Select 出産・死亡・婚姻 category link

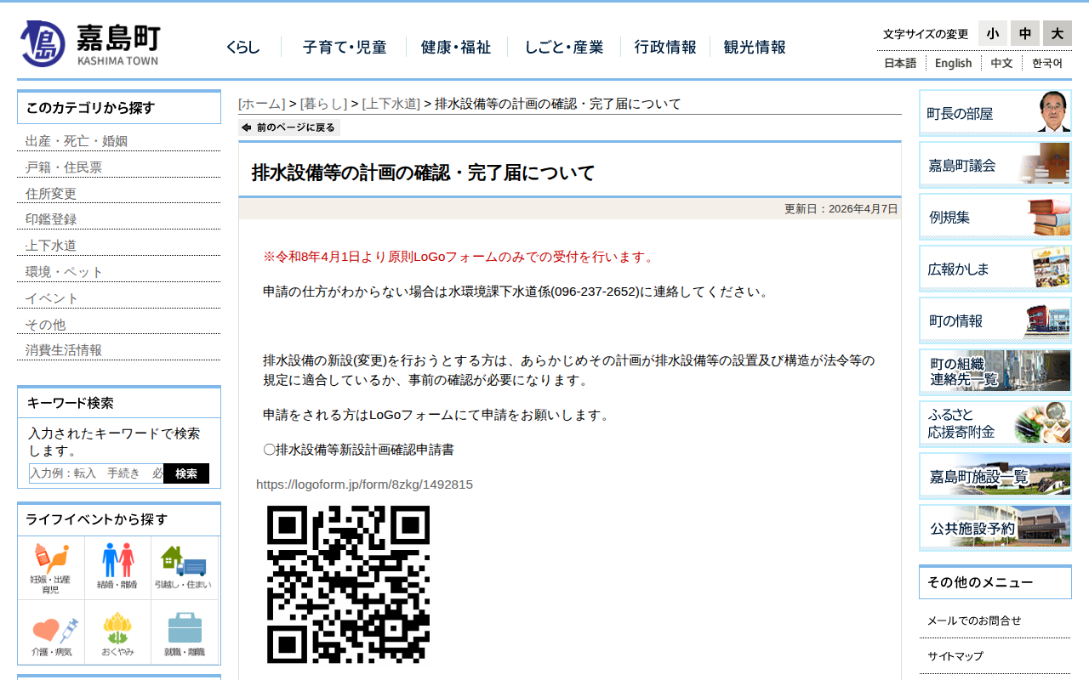pos(77,141)
